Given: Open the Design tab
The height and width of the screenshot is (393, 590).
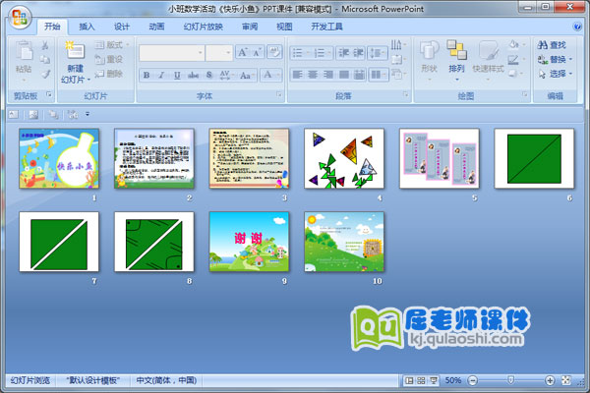Looking at the screenshot, I should pos(122,27).
